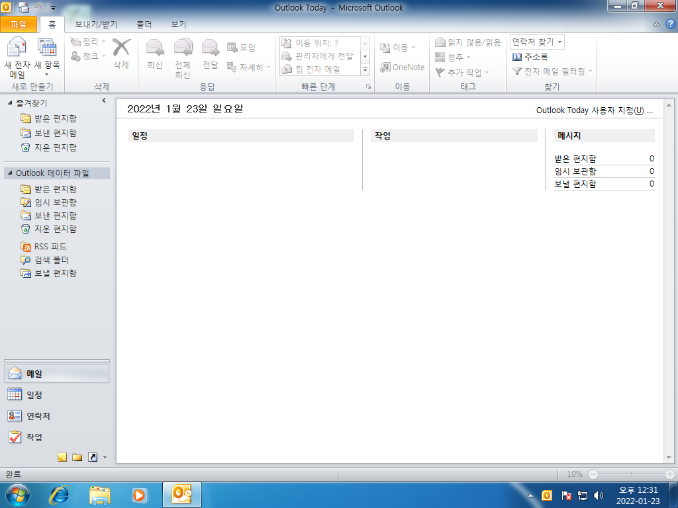Click the 삭제 delete X icon
Screen dimensions: 678x508
click(121, 53)
